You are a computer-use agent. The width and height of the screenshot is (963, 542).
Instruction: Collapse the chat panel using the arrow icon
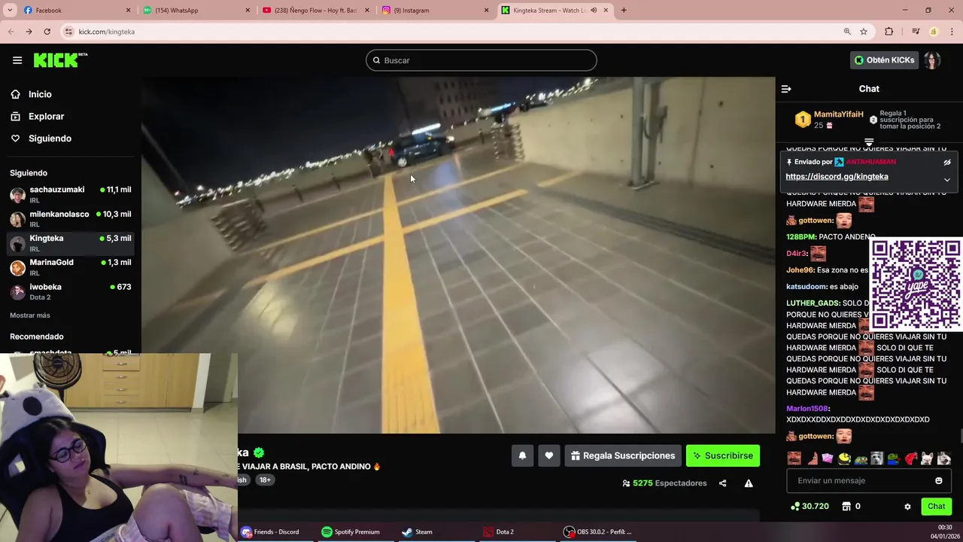(x=786, y=89)
